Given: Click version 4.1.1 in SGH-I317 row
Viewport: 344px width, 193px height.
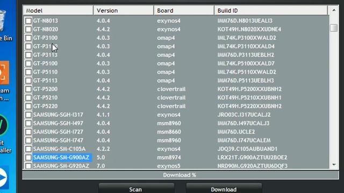Looking at the screenshot, I should [x=103, y=115].
